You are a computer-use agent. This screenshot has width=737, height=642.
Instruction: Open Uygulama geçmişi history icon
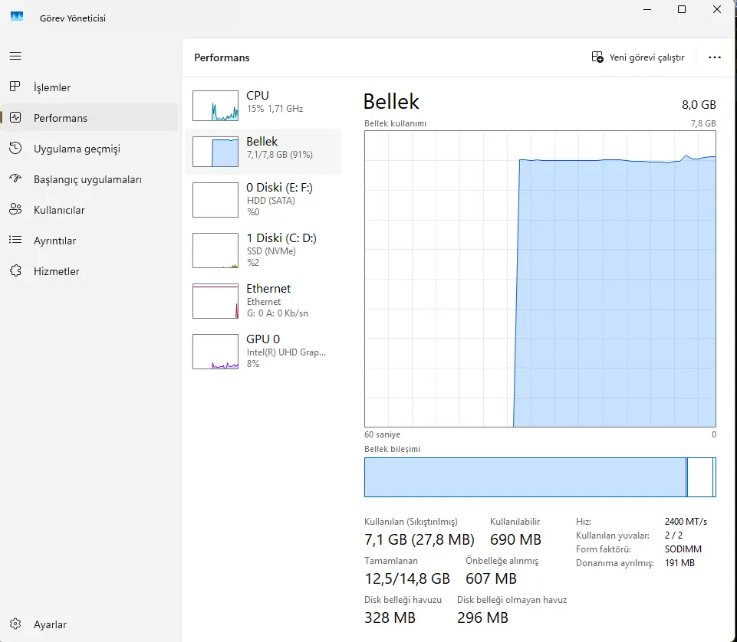pyautogui.click(x=15, y=148)
